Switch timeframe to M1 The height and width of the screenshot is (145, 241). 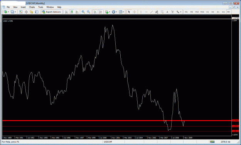coord(186,12)
